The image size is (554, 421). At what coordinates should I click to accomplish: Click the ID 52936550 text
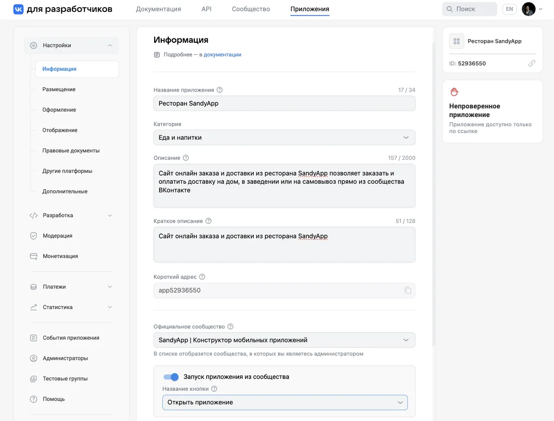[467, 64]
